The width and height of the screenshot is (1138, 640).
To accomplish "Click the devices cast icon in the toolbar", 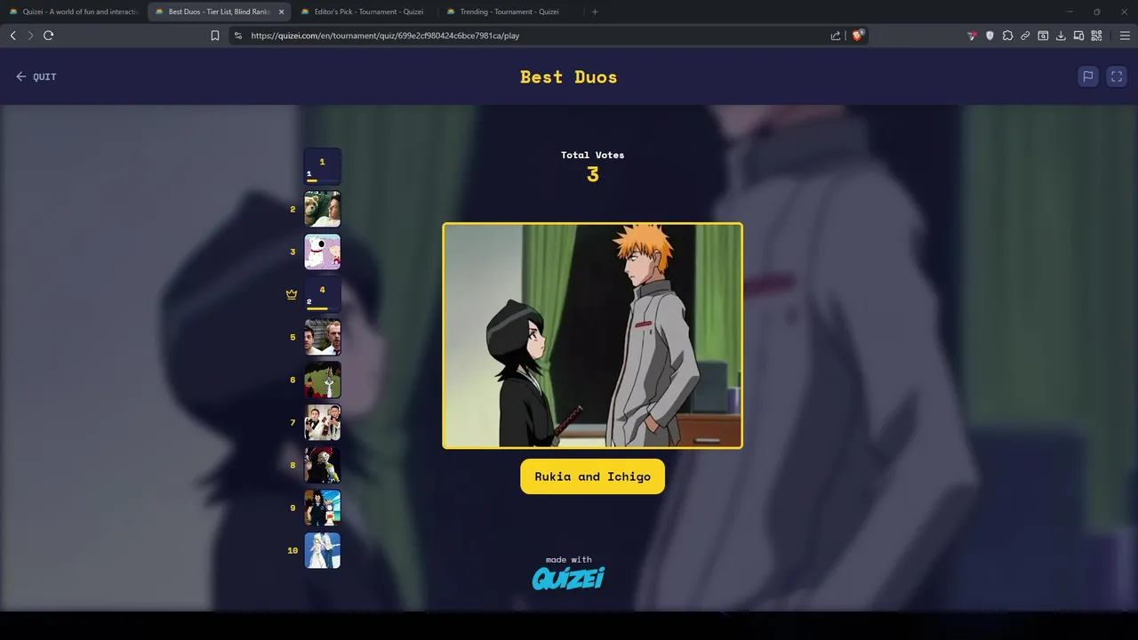I will coord(1078,36).
